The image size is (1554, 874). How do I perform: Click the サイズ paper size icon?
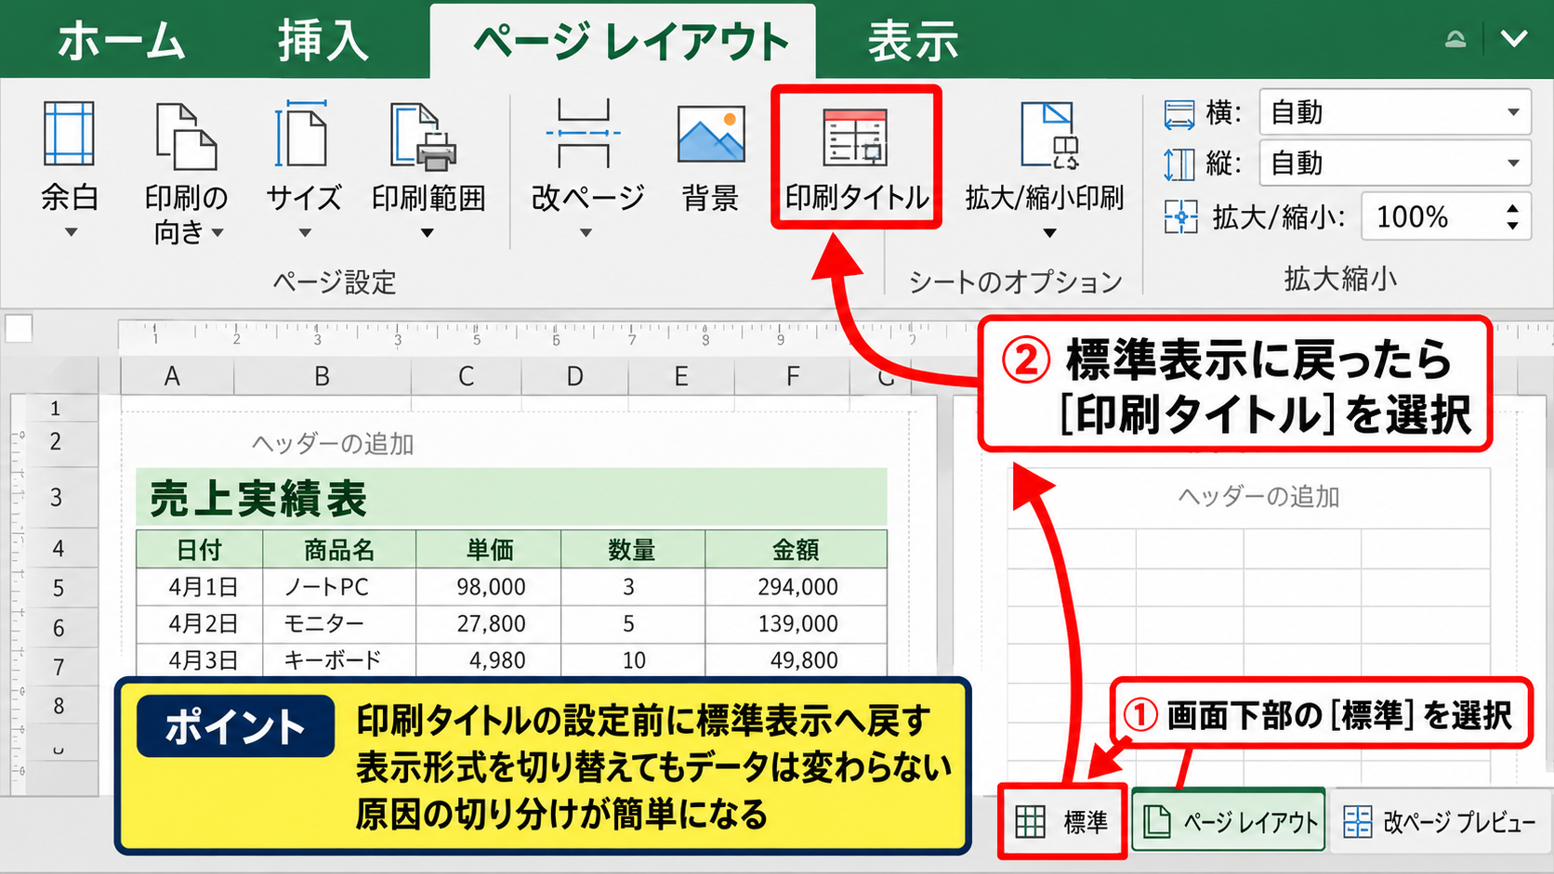tap(302, 134)
